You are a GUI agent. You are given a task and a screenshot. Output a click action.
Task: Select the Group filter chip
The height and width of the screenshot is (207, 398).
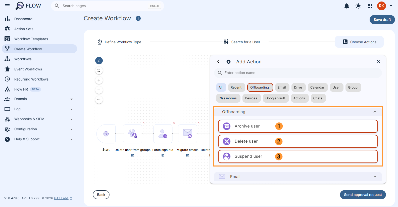point(353,88)
